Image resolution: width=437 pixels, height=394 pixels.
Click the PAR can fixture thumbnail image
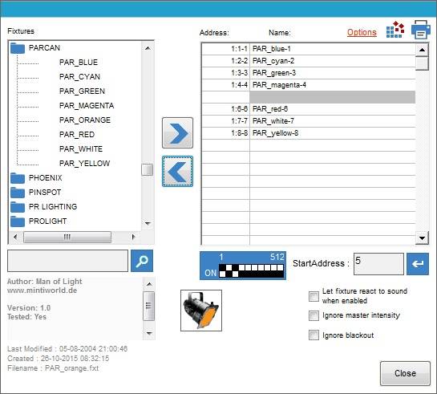pyautogui.click(x=201, y=311)
